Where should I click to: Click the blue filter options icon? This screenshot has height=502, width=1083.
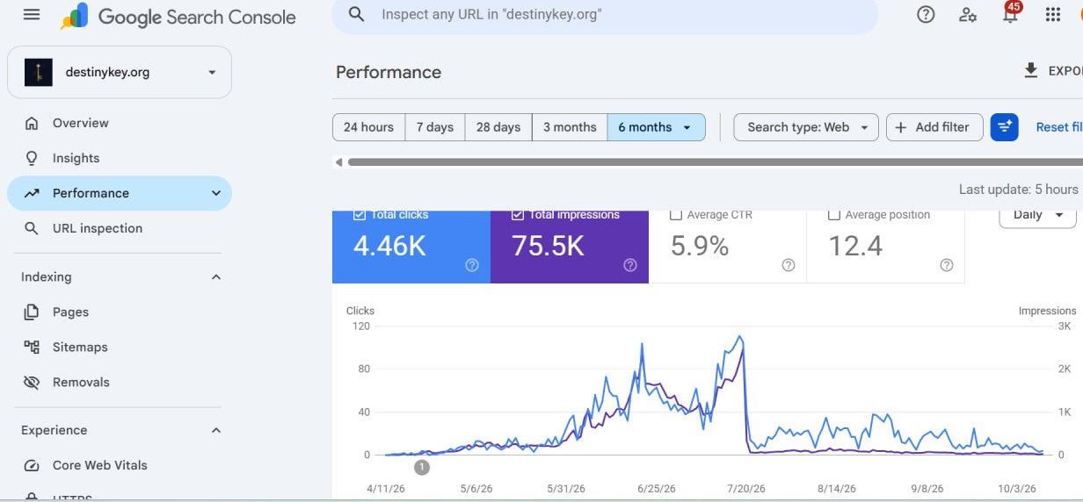pyautogui.click(x=1004, y=127)
